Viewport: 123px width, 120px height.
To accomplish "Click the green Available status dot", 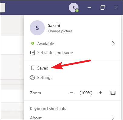I will (x=33, y=43).
